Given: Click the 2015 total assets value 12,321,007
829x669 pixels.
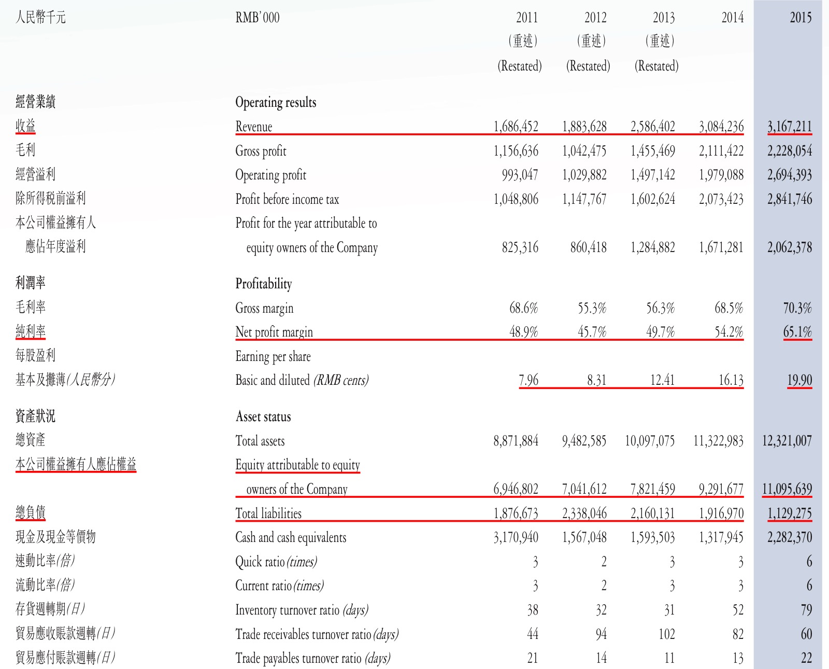Looking at the screenshot, I should [787, 441].
